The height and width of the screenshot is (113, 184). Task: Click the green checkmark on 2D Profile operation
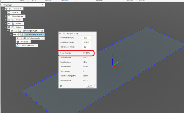pyautogui.click(x=19, y=34)
